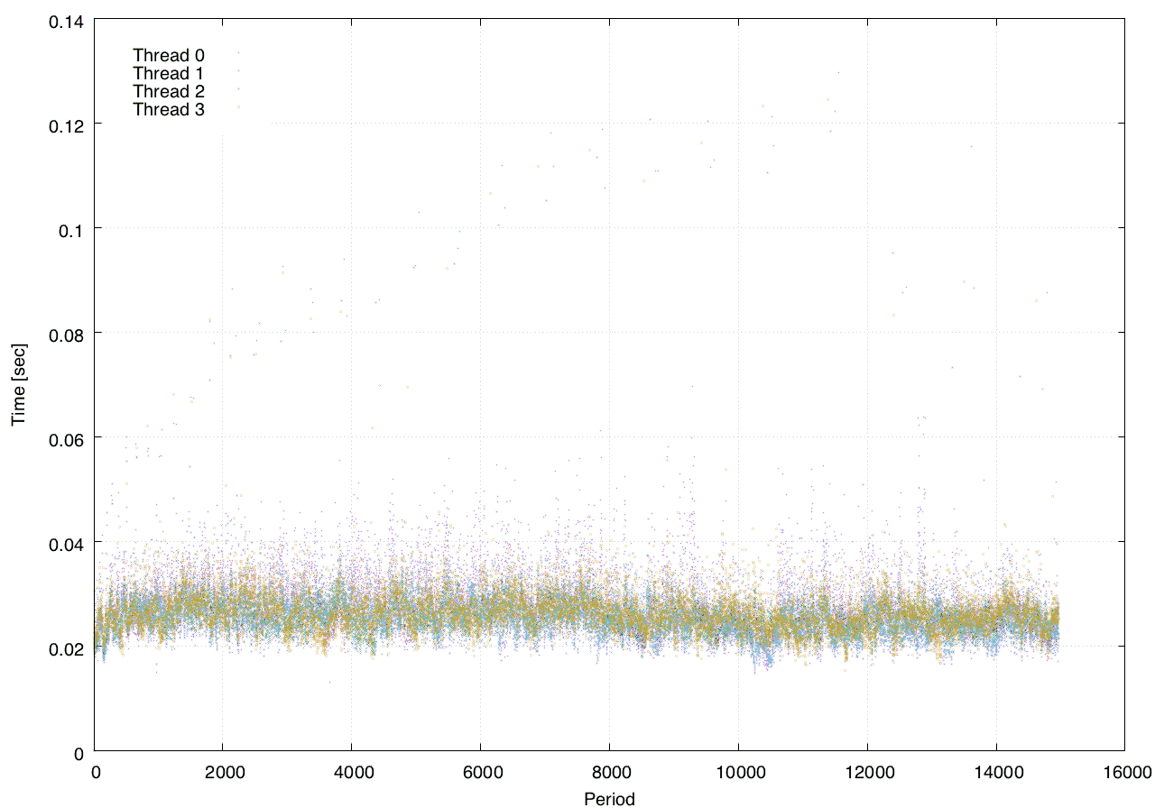Click the 4000 x-axis tick label
The height and width of the screenshot is (808, 1155).
[x=354, y=772]
